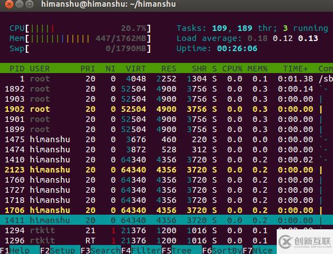Select highlighted root process PID 1902
Screen dimensions: 333x254
[x=166, y=109]
